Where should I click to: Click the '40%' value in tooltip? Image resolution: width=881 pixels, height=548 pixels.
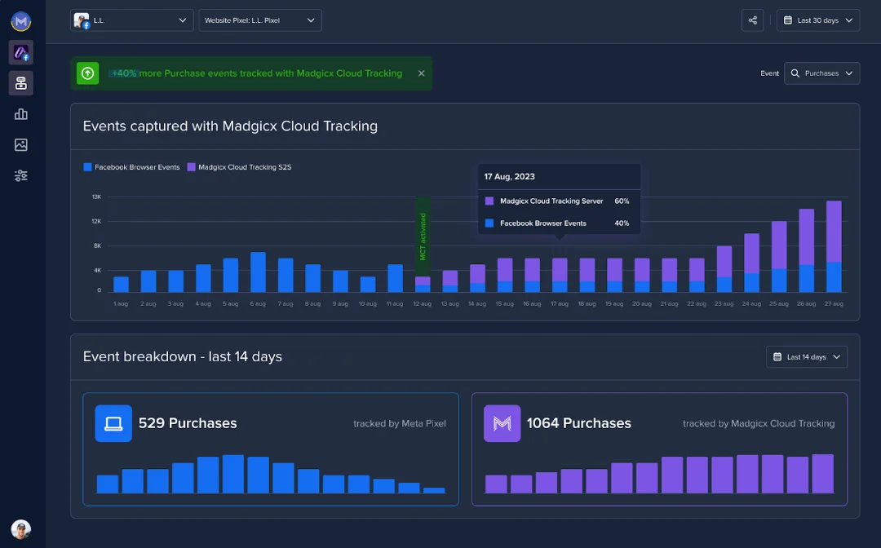(622, 223)
